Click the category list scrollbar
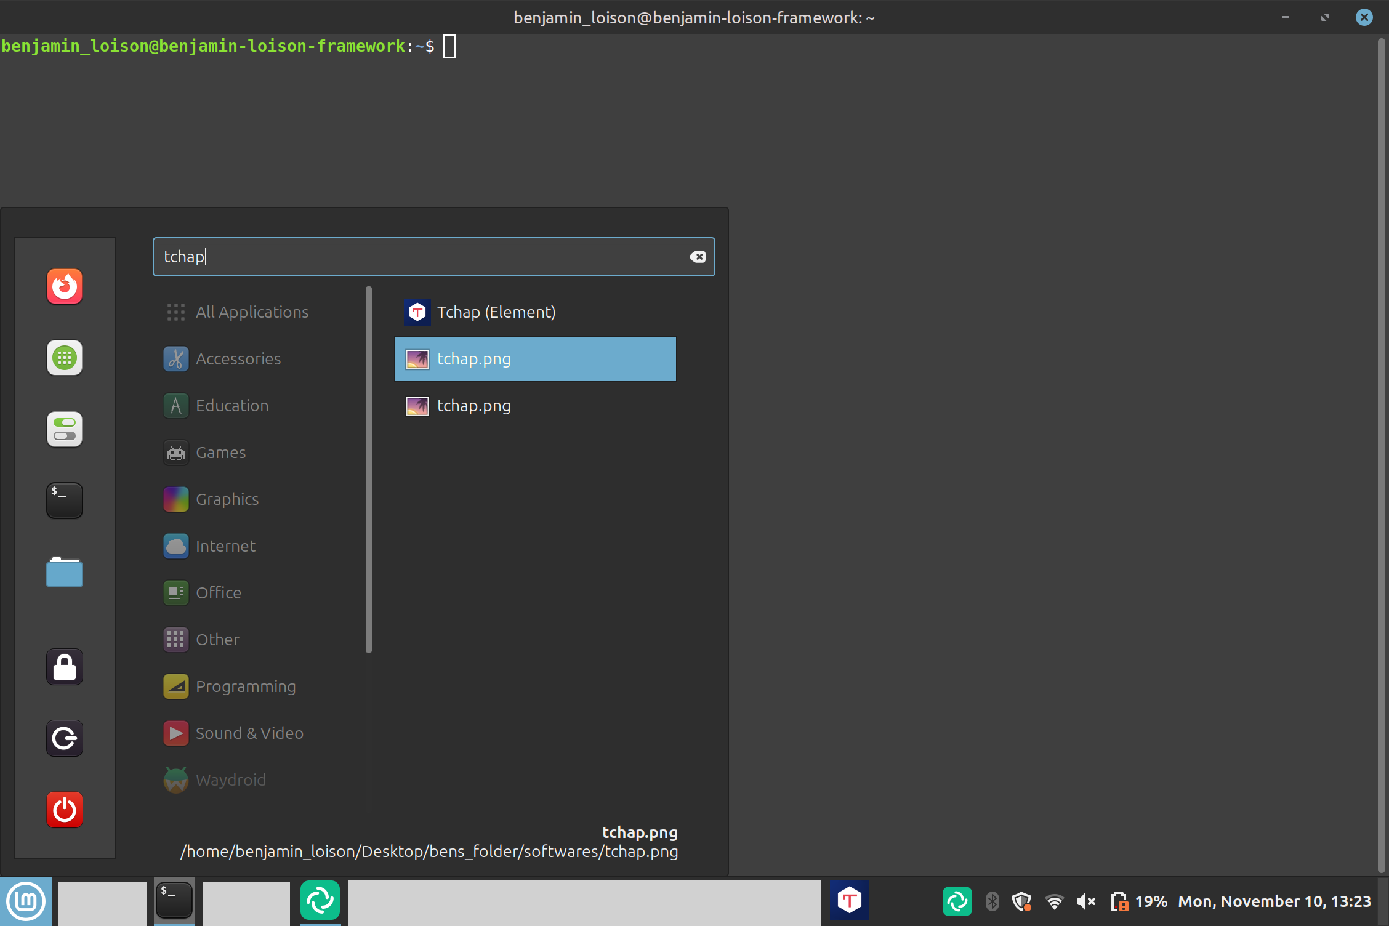The image size is (1389, 926). [369, 469]
